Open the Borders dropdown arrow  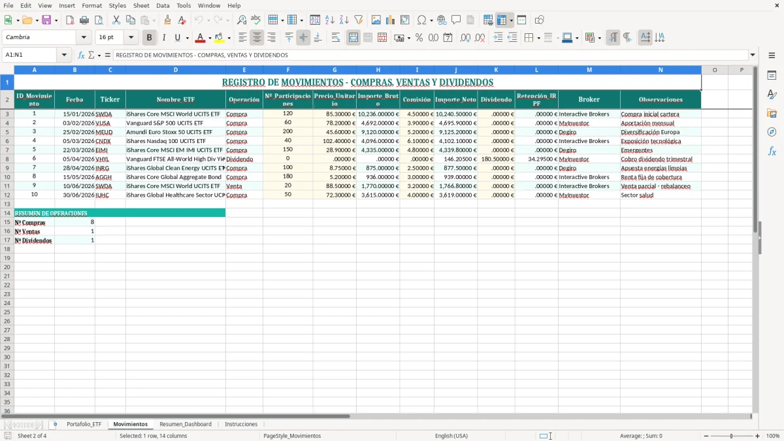click(538, 38)
